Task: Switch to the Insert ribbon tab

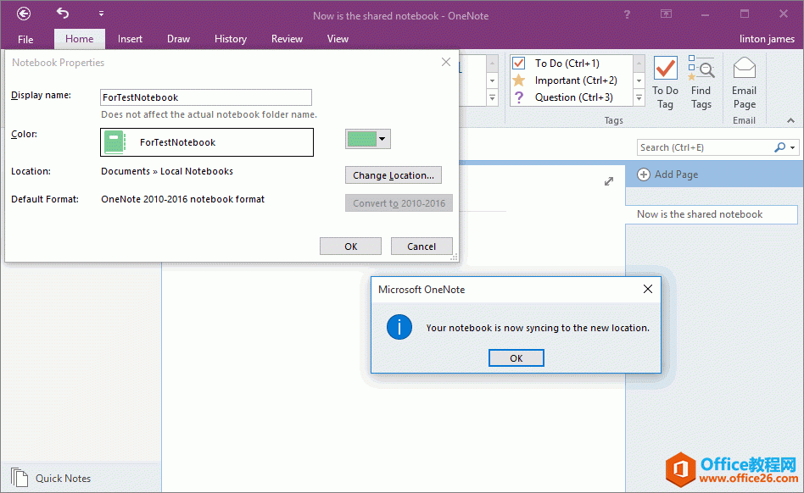Action: point(130,39)
